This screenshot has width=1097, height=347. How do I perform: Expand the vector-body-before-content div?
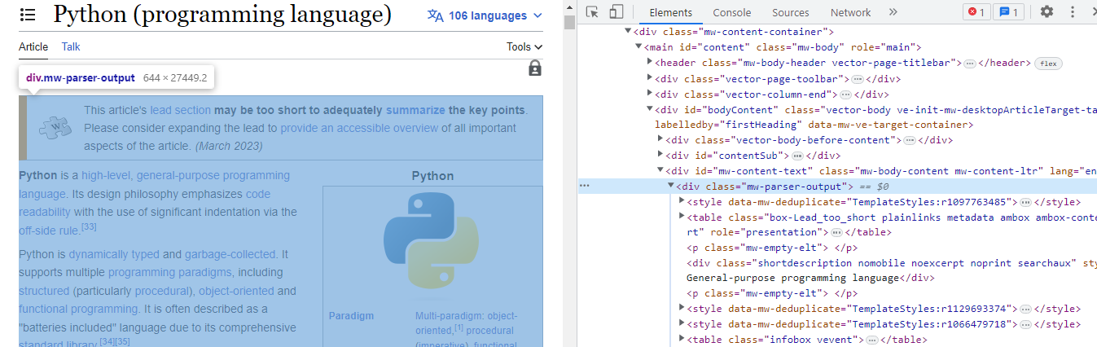point(660,140)
